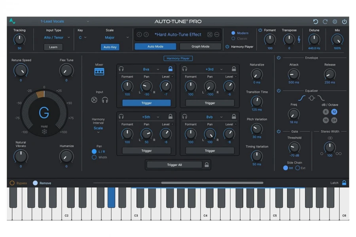Solo the 8va voice headphones

click(x=121, y=69)
